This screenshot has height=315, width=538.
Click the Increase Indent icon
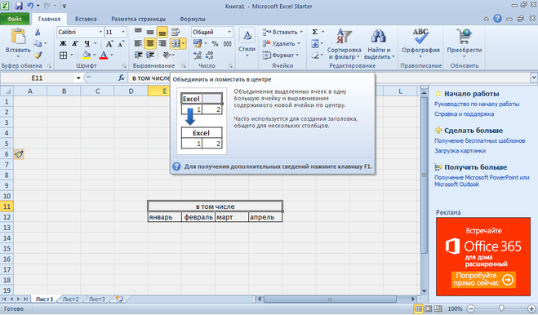tap(150, 55)
